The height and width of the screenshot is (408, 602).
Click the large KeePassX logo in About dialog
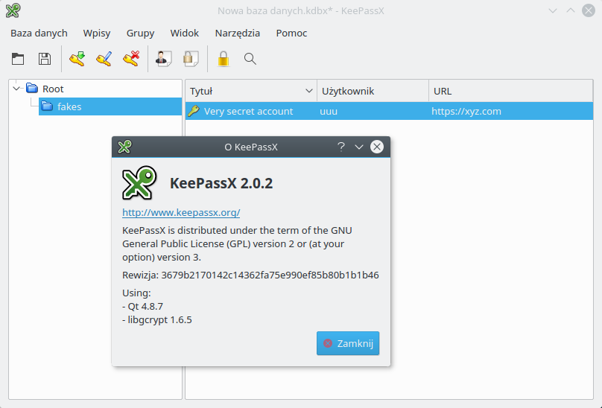(x=139, y=182)
